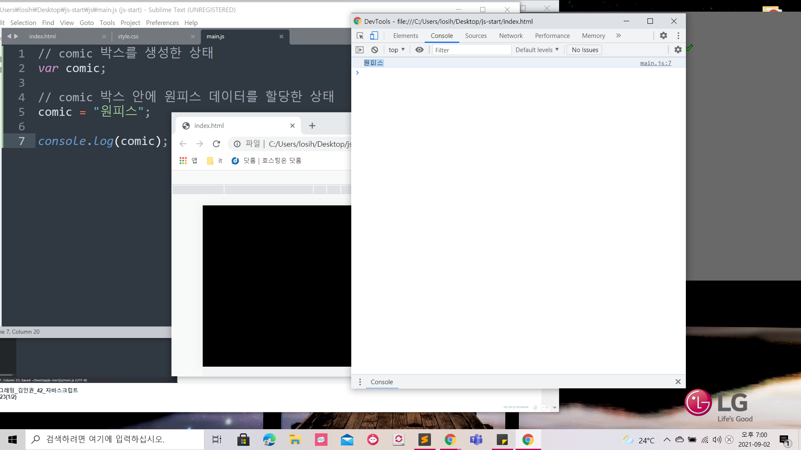Open the DevTools three-dot customize menu
801x450 pixels.
pyautogui.click(x=678, y=36)
